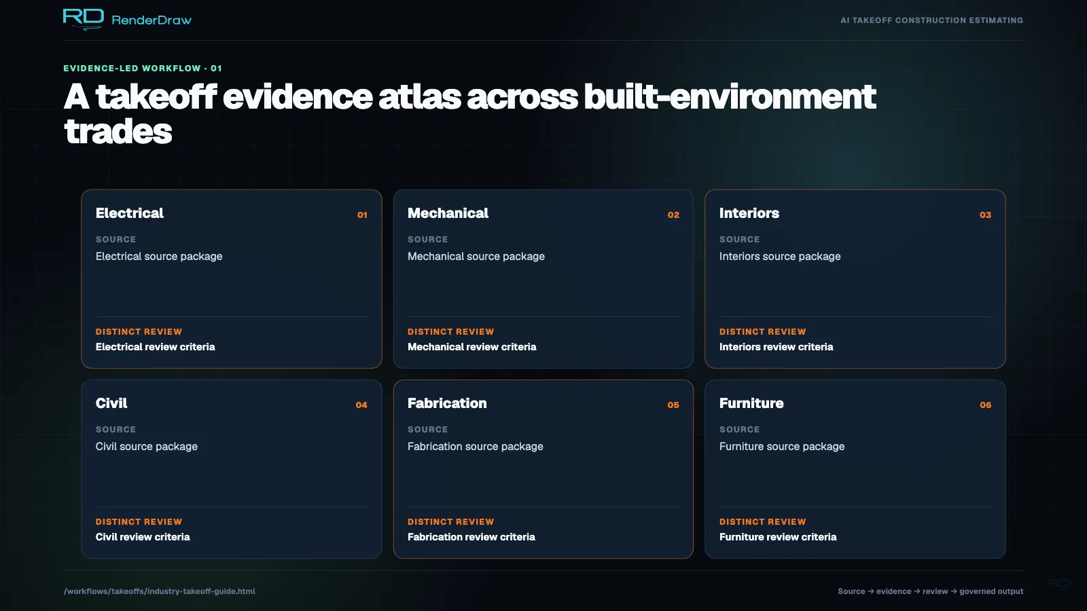Viewport: 1087px width, 611px height.
Task: Open the Interiors card title
Action: [749, 213]
